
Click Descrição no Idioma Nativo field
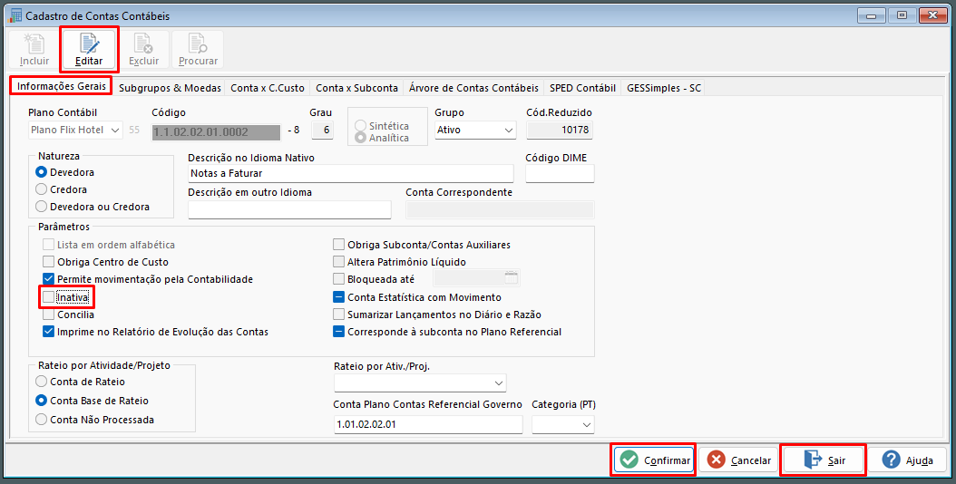[351, 173]
